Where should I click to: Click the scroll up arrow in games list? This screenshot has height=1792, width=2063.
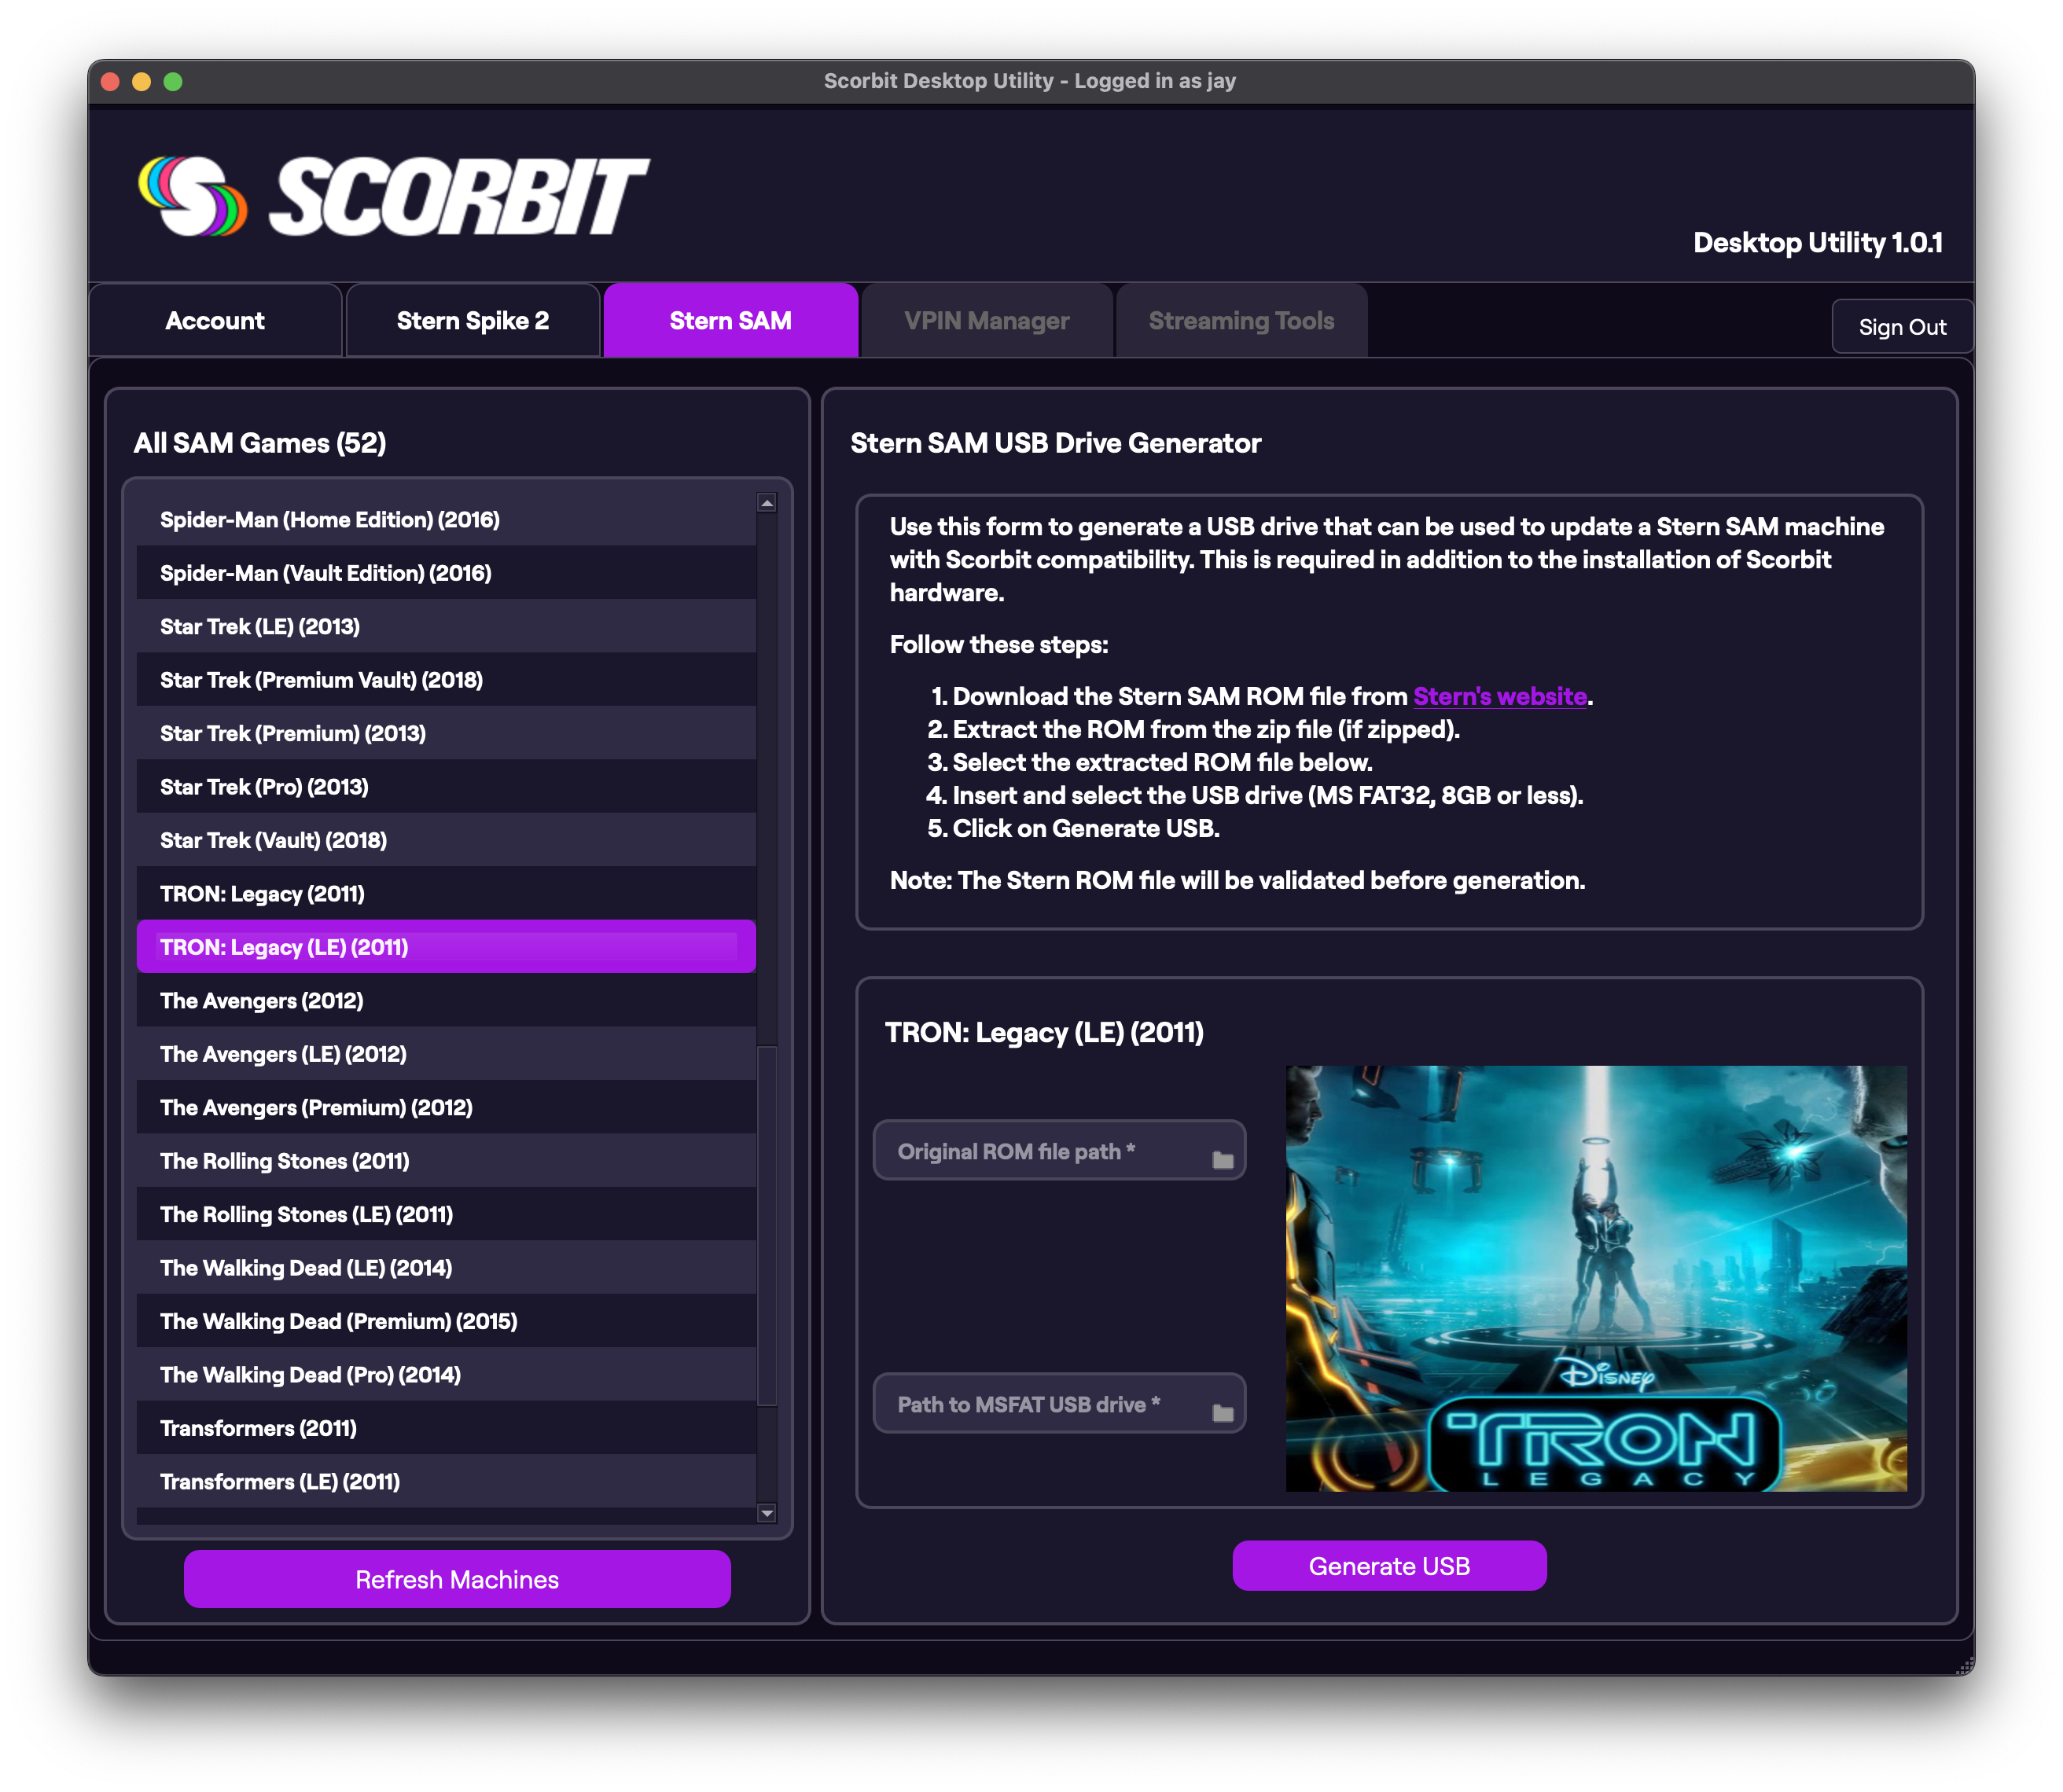767,503
